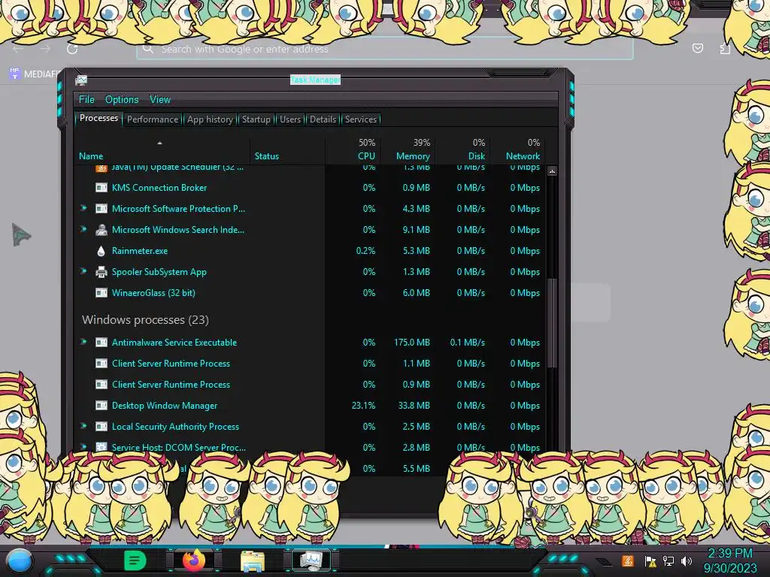Click the Microsoft Software Protection icon

coord(102,209)
